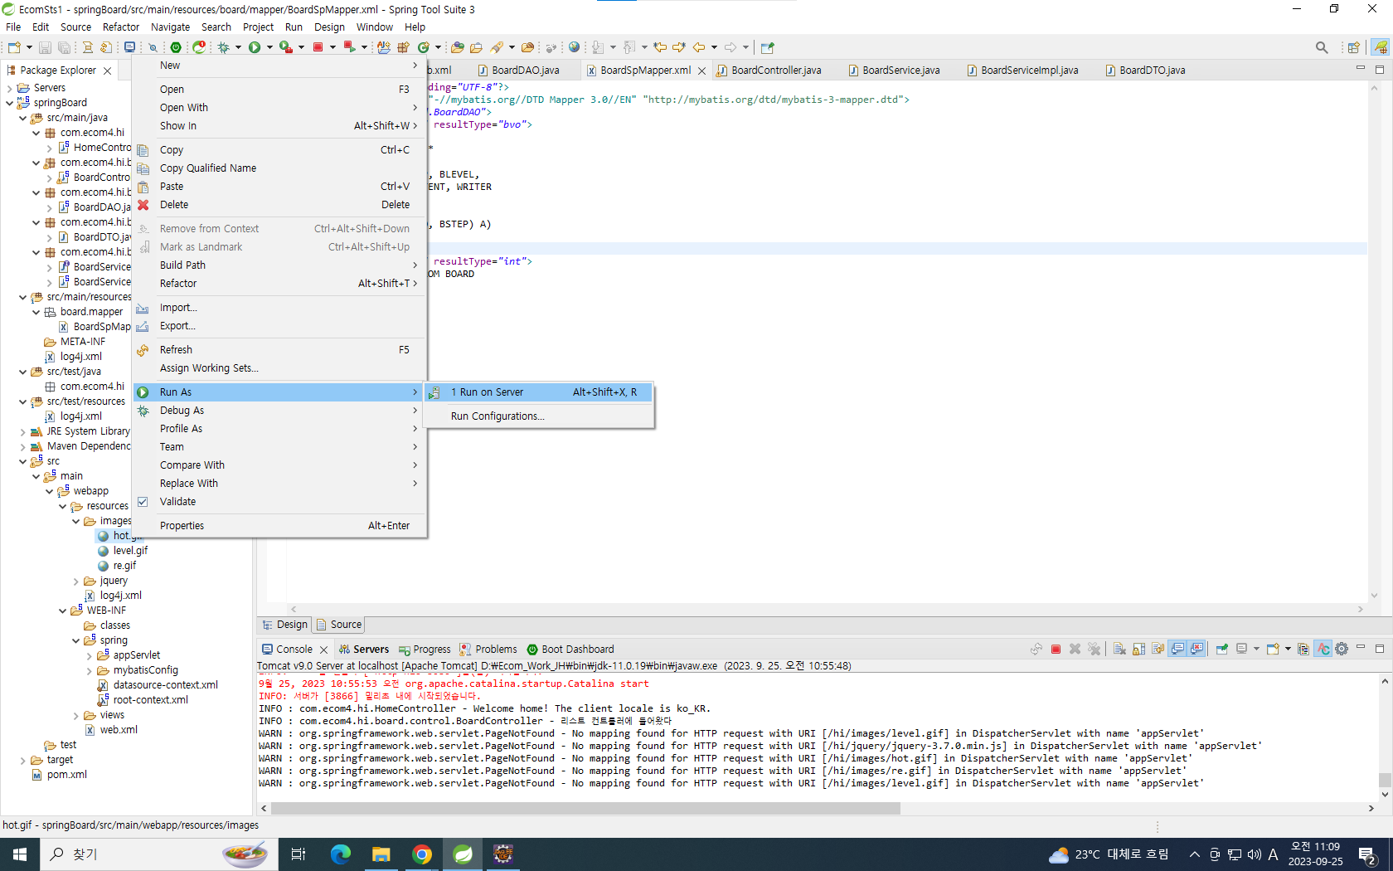Open the Boot Dashboard tab
Viewport: 1393px width, 871px height.
coord(571,650)
